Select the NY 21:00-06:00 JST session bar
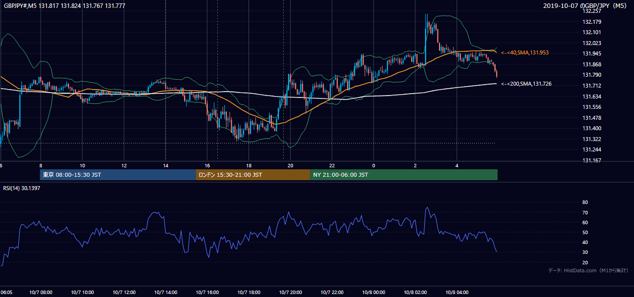Viewport: 634px width, 297px height. (404, 175)
